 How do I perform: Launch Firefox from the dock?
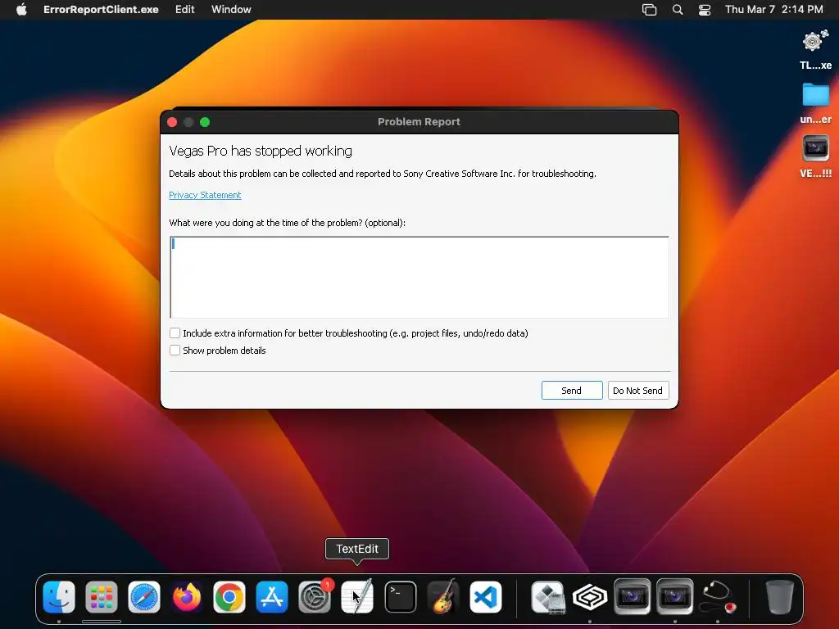click(187, 597)
